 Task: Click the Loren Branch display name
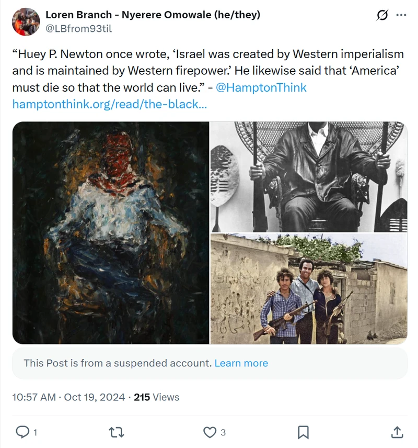[153, 15]
